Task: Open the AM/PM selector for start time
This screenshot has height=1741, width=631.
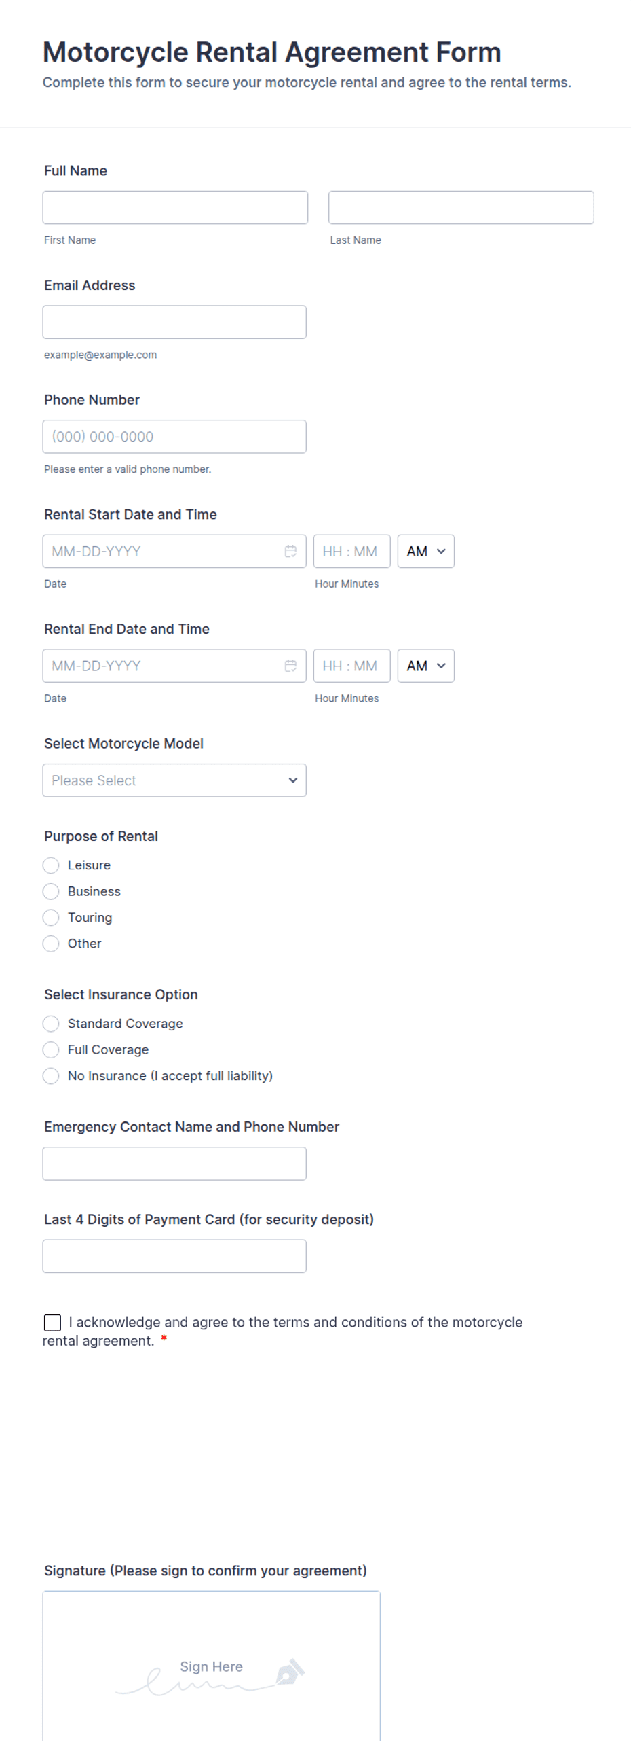Action: [x=425, y=551]
